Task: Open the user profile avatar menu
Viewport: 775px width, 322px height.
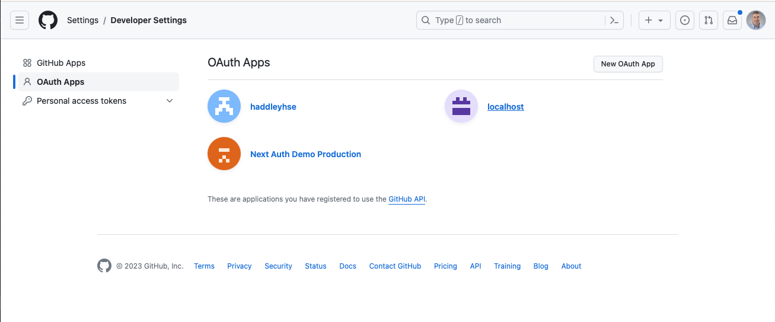Action: click(756, 20)
